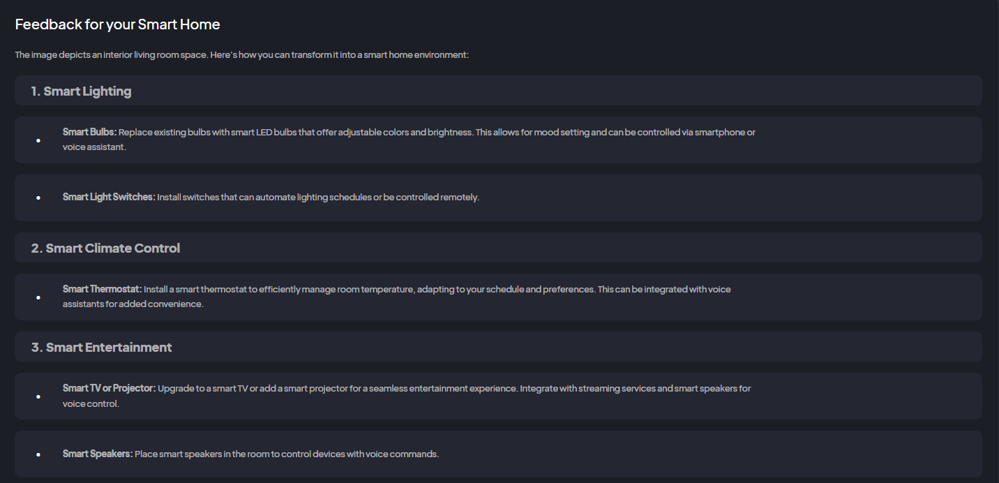
Task: Click the bullet dot beside Smart Bulbs
Action: pyautogui.click(x=38, y=140)
